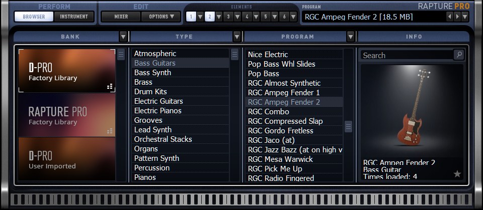Select the Organs type
This screenshot has height=210, width=483.
pyautogui.click(x=181, y=148)
